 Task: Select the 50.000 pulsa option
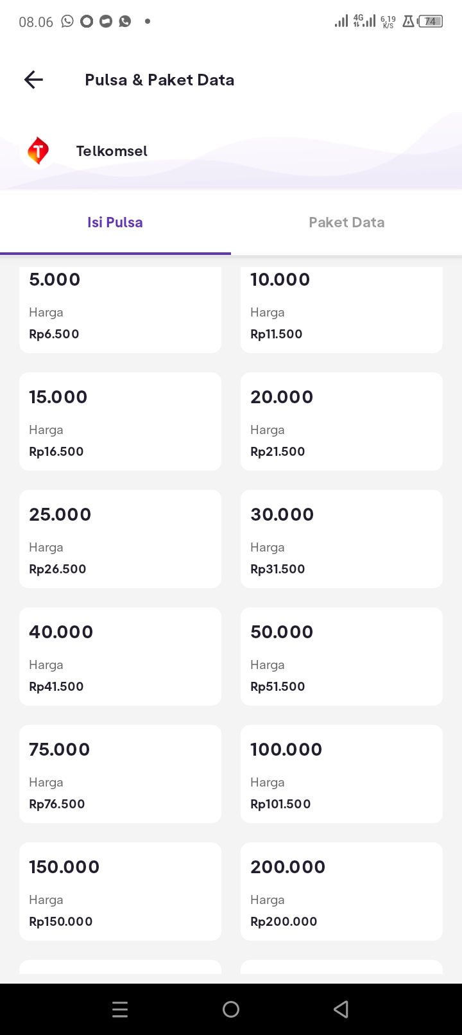(x=341, y=657)
